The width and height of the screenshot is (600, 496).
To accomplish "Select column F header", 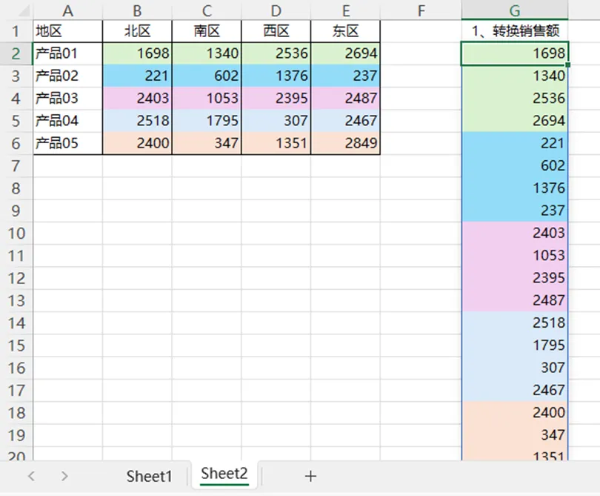I will click(421, 10).
